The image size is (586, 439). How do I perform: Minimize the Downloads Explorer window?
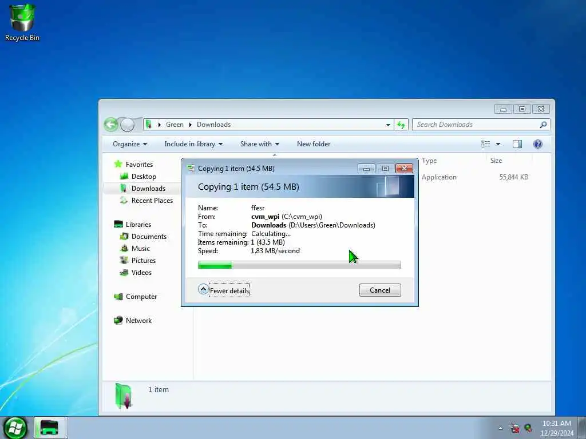click(x=503, y=109)
